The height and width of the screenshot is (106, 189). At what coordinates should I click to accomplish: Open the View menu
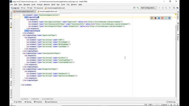pos(20,5)
